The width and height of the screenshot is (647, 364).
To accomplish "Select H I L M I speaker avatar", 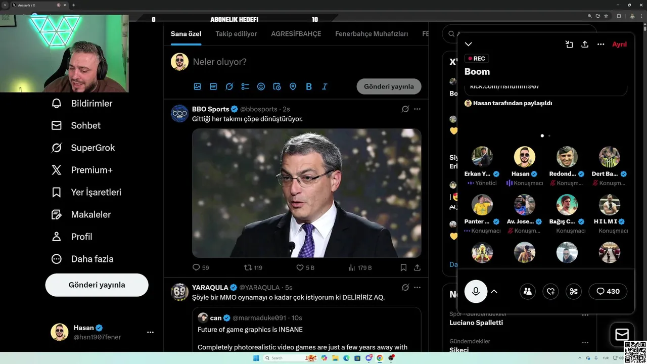I will click(610, 205).
